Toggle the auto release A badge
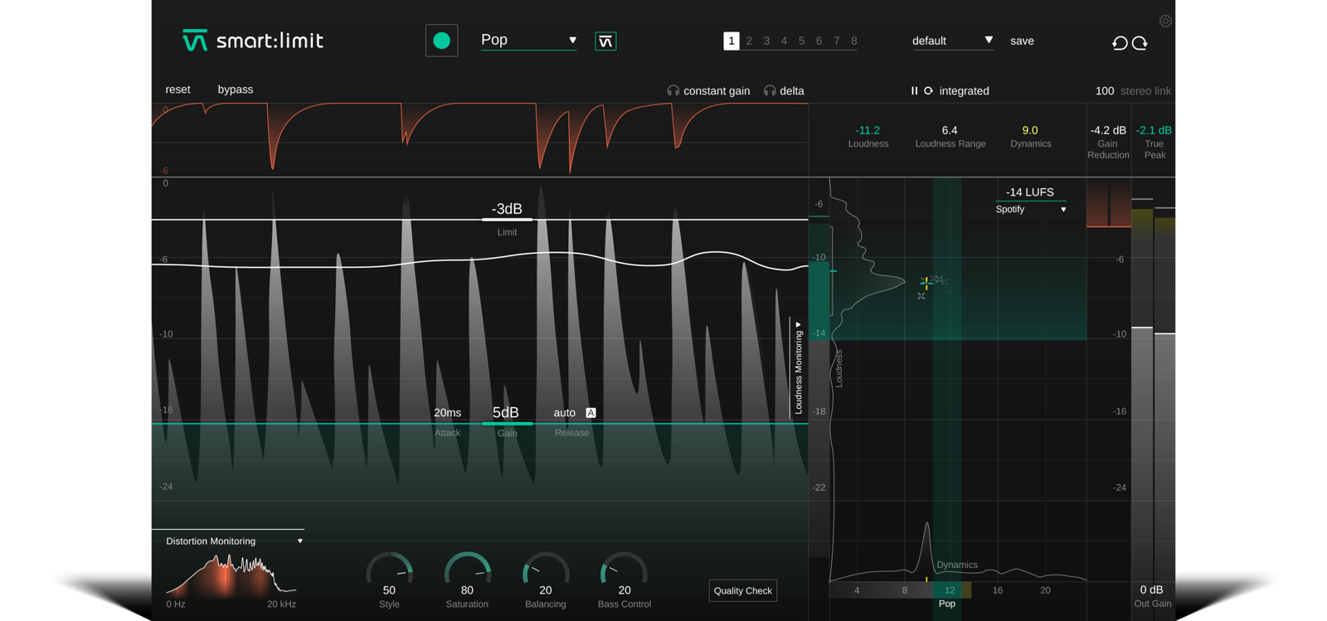The height and width of the screenshot is (621, 1327). pos(591,413)
